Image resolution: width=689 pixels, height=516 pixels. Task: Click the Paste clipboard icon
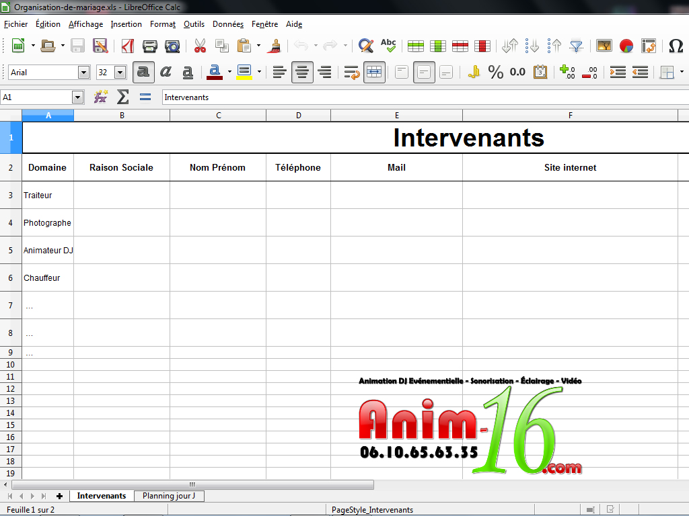(244, 46)
